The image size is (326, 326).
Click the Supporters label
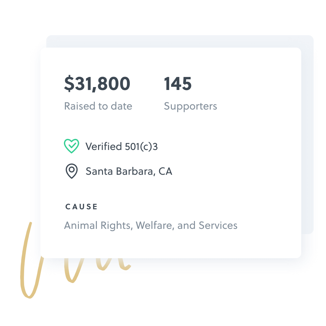(x=190, y=106)
